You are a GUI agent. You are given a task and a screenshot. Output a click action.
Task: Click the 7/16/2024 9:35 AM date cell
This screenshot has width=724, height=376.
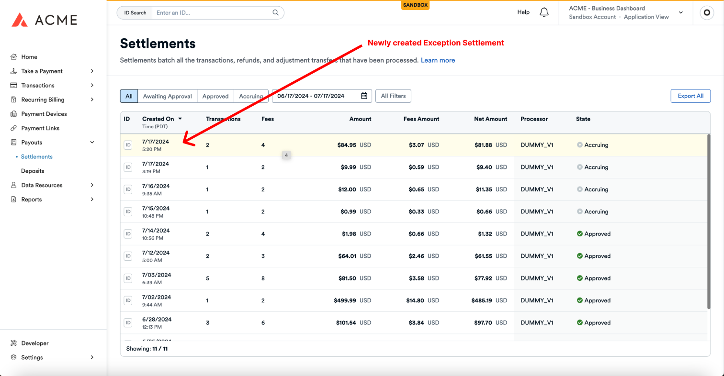pos(156,189)
